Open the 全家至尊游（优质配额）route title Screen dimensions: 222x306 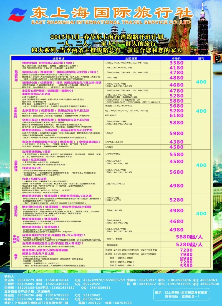(x=56, y=110)
